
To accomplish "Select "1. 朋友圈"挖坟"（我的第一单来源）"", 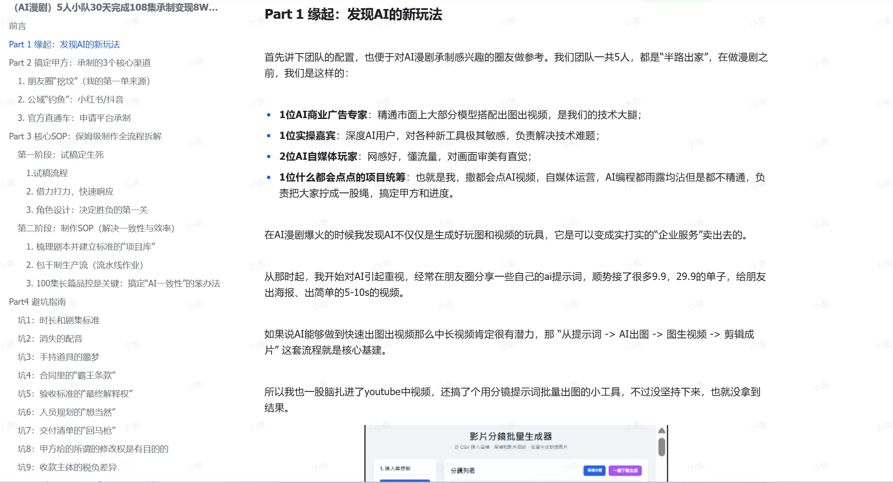I will [84, 81].
